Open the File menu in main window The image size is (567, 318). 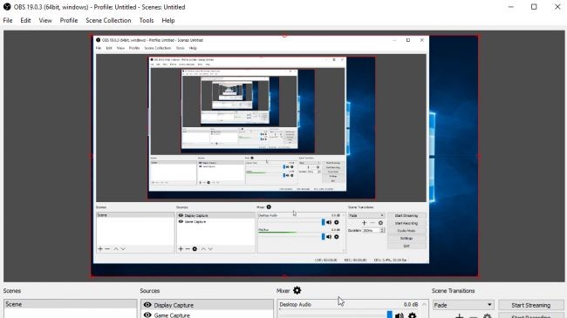(8, 20)
